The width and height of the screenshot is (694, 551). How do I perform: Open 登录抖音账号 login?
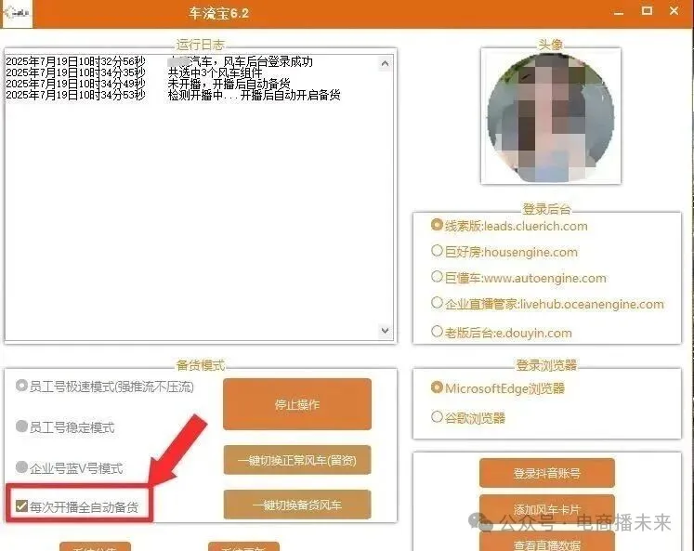pos(547,473)
